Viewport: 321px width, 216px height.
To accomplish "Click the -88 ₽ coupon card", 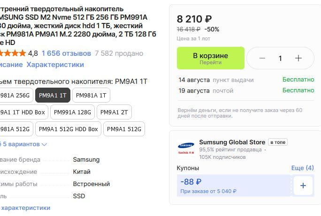I will pyautogui.click(x=234, y=186).
